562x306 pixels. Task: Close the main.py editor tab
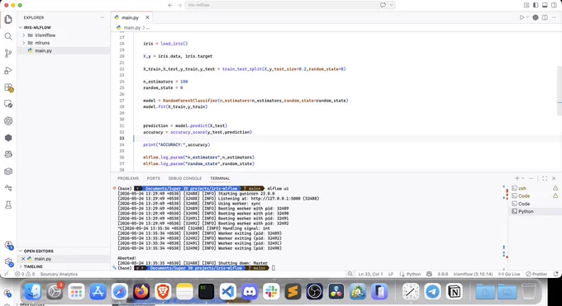[x=148, y=17]
